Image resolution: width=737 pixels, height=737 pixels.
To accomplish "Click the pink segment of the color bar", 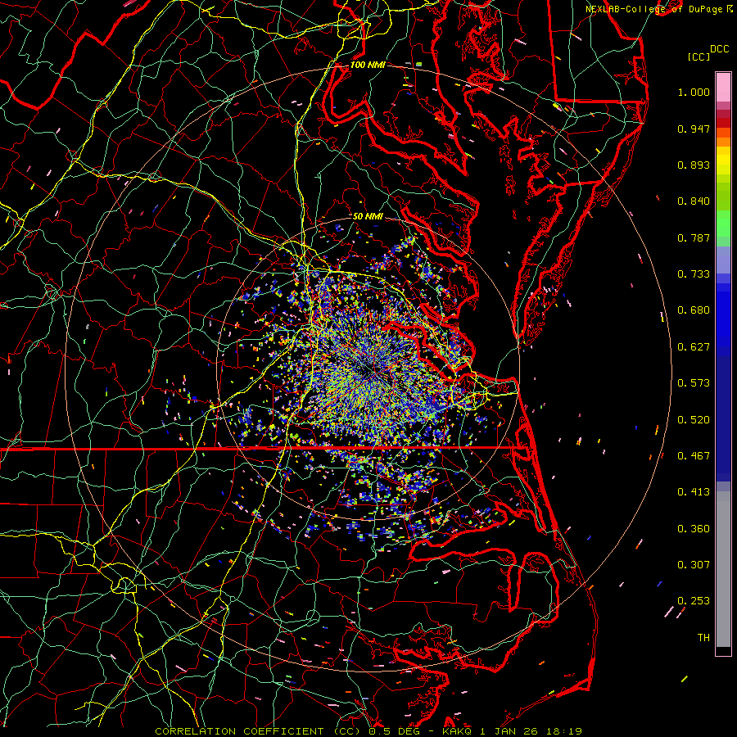I will pyautogui.click(x=723, y=88).
